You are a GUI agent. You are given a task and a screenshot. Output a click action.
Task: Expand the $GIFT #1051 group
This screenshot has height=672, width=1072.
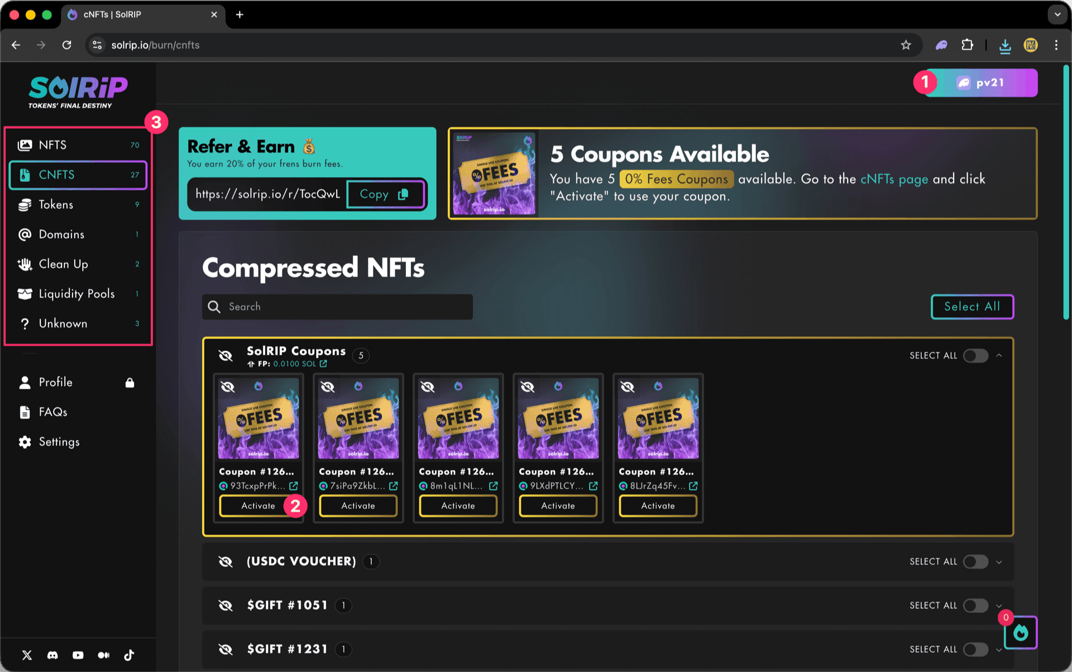(x=999, y=606)
